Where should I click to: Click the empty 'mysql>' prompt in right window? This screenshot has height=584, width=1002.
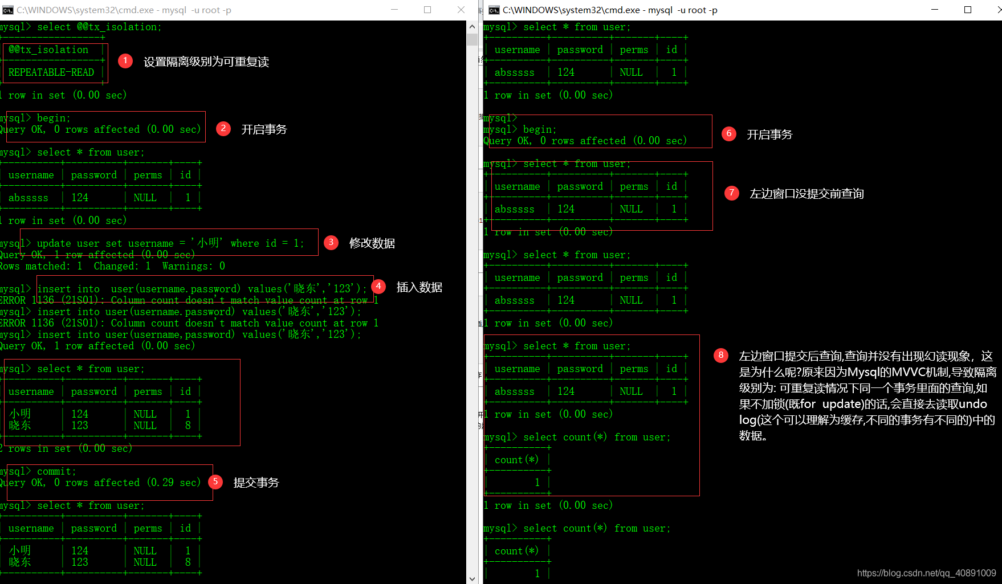point(500,118)
